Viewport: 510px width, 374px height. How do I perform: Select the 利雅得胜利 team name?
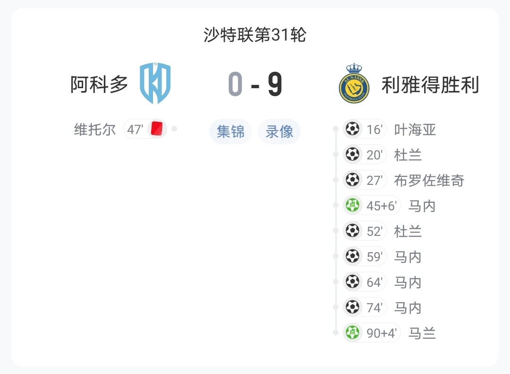point(430,85)
